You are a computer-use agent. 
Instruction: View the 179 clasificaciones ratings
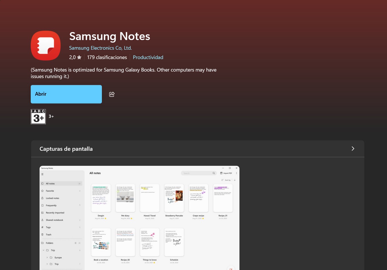coord(107,57)
